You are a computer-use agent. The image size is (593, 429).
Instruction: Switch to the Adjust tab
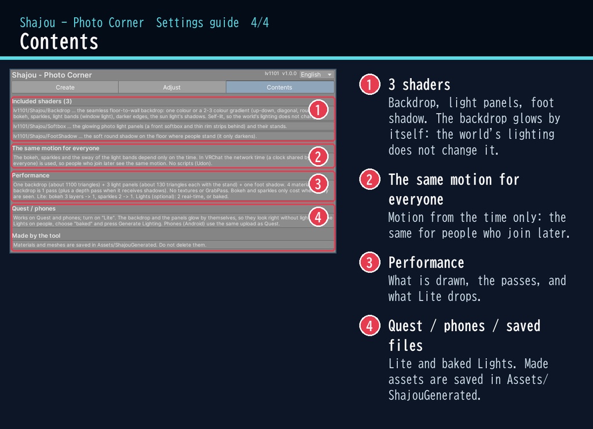(171, 87)
